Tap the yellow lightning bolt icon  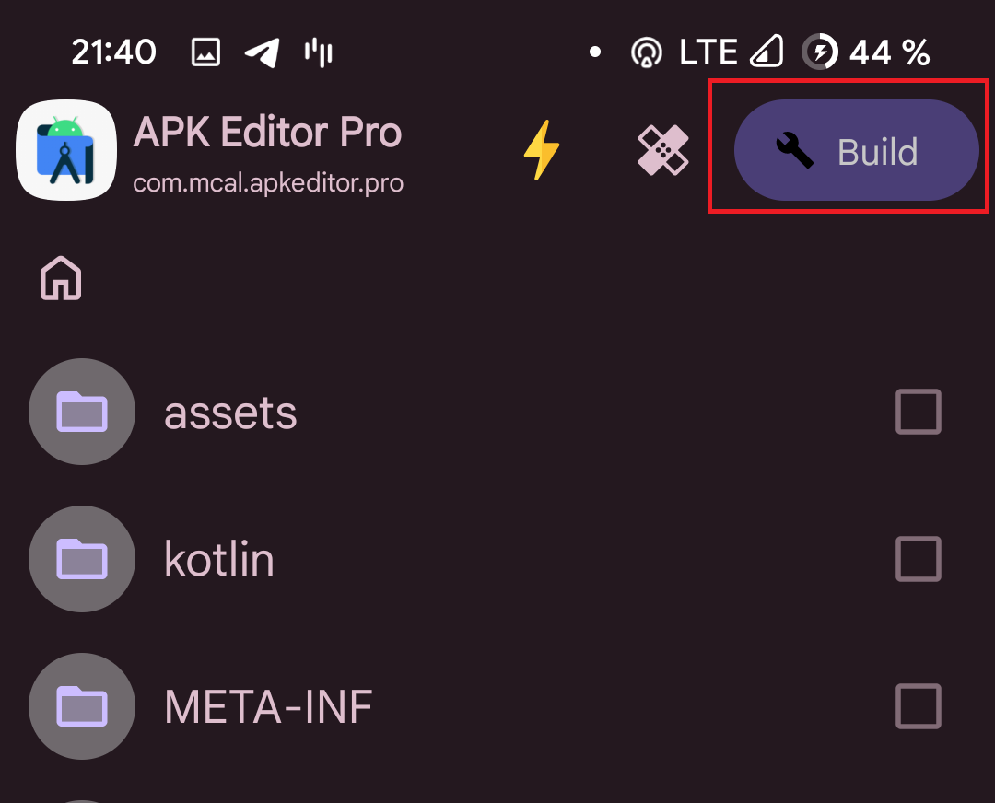(542, 150)
